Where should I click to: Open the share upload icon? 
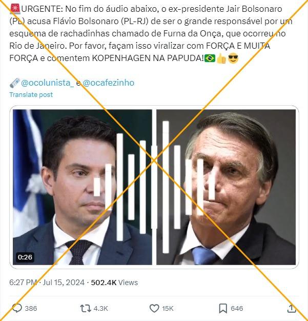(292, 308)
